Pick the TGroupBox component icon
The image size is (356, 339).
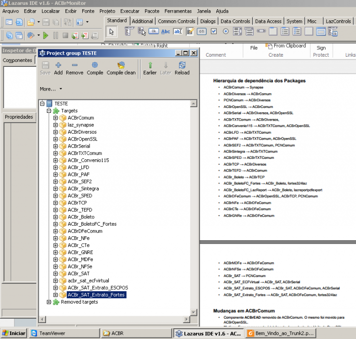[x=273, y=31]
